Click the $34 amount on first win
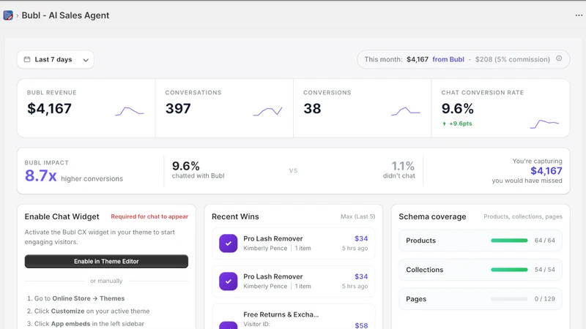The height and width of the screenshot is (329, 586). [x=361, y=239]
